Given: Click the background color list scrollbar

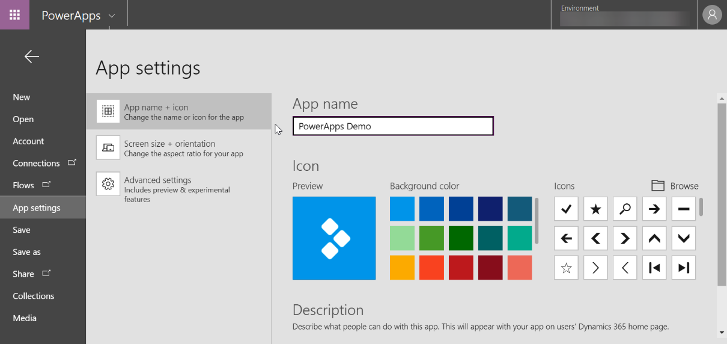Looking at the screenshot, I should [537, 221].
